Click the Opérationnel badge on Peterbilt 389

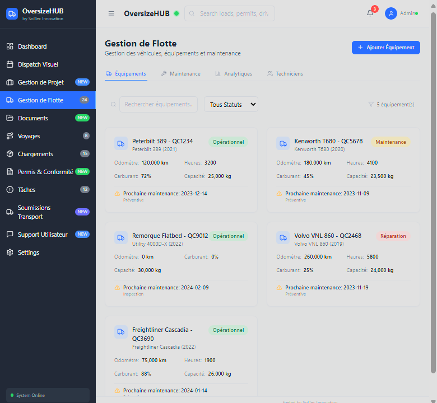point(228,142)
